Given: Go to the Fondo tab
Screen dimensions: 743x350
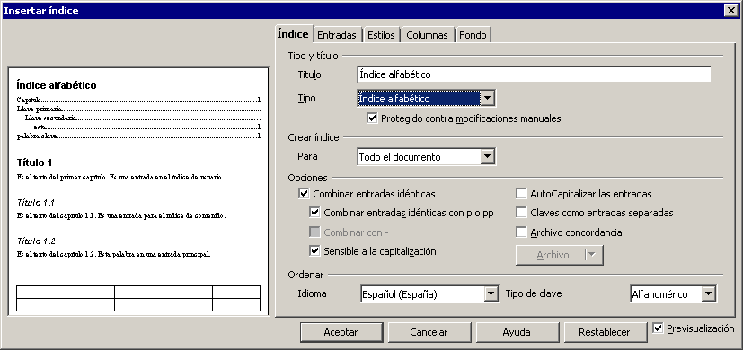Looking at the screenshot, I should click(473, 35).
